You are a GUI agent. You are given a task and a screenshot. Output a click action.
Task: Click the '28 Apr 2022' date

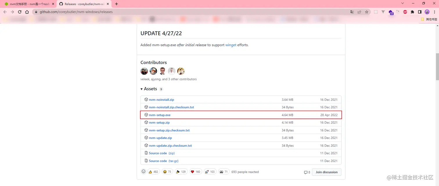click(329, 115)
